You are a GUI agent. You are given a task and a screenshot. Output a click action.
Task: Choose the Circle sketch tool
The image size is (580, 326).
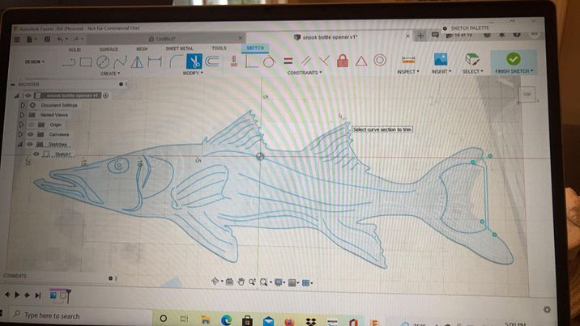tap(104, 62)
